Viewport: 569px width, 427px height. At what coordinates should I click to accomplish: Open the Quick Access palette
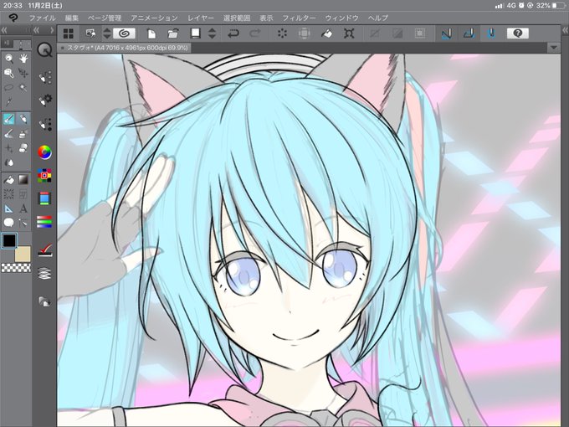coord(44,49)
